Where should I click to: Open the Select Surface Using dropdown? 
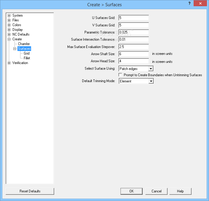136,69
